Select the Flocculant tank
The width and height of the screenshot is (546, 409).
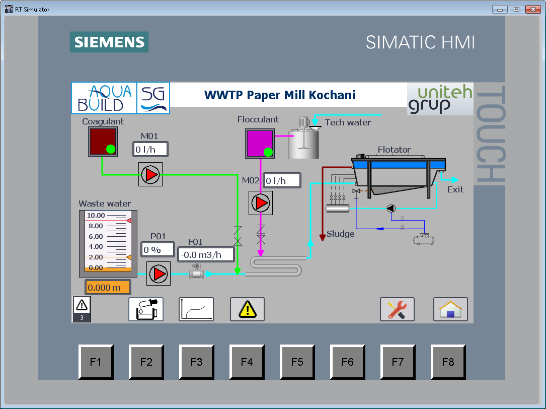tap(260, 144)
